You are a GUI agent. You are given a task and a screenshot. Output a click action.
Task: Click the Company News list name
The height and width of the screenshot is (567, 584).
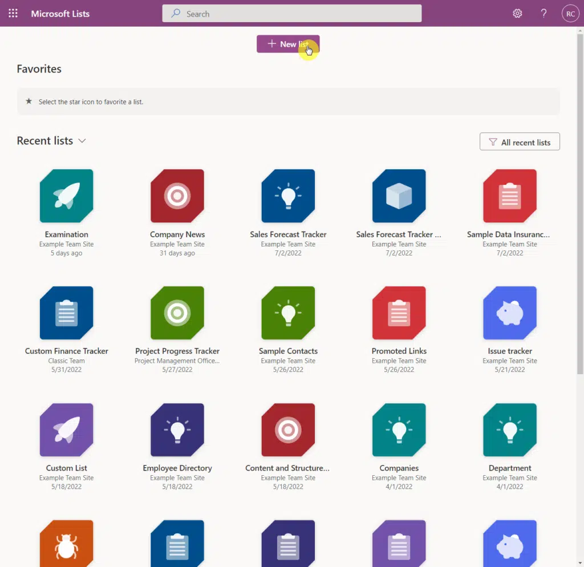177,234
